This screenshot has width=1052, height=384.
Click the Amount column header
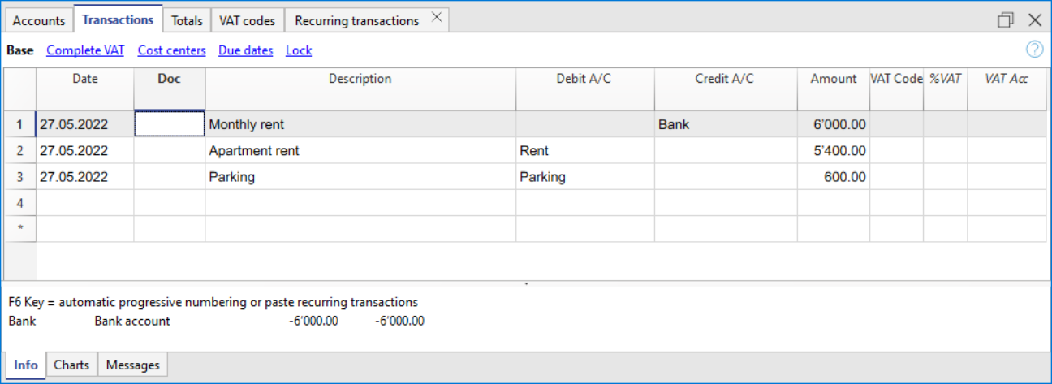[x=833, y=80]
